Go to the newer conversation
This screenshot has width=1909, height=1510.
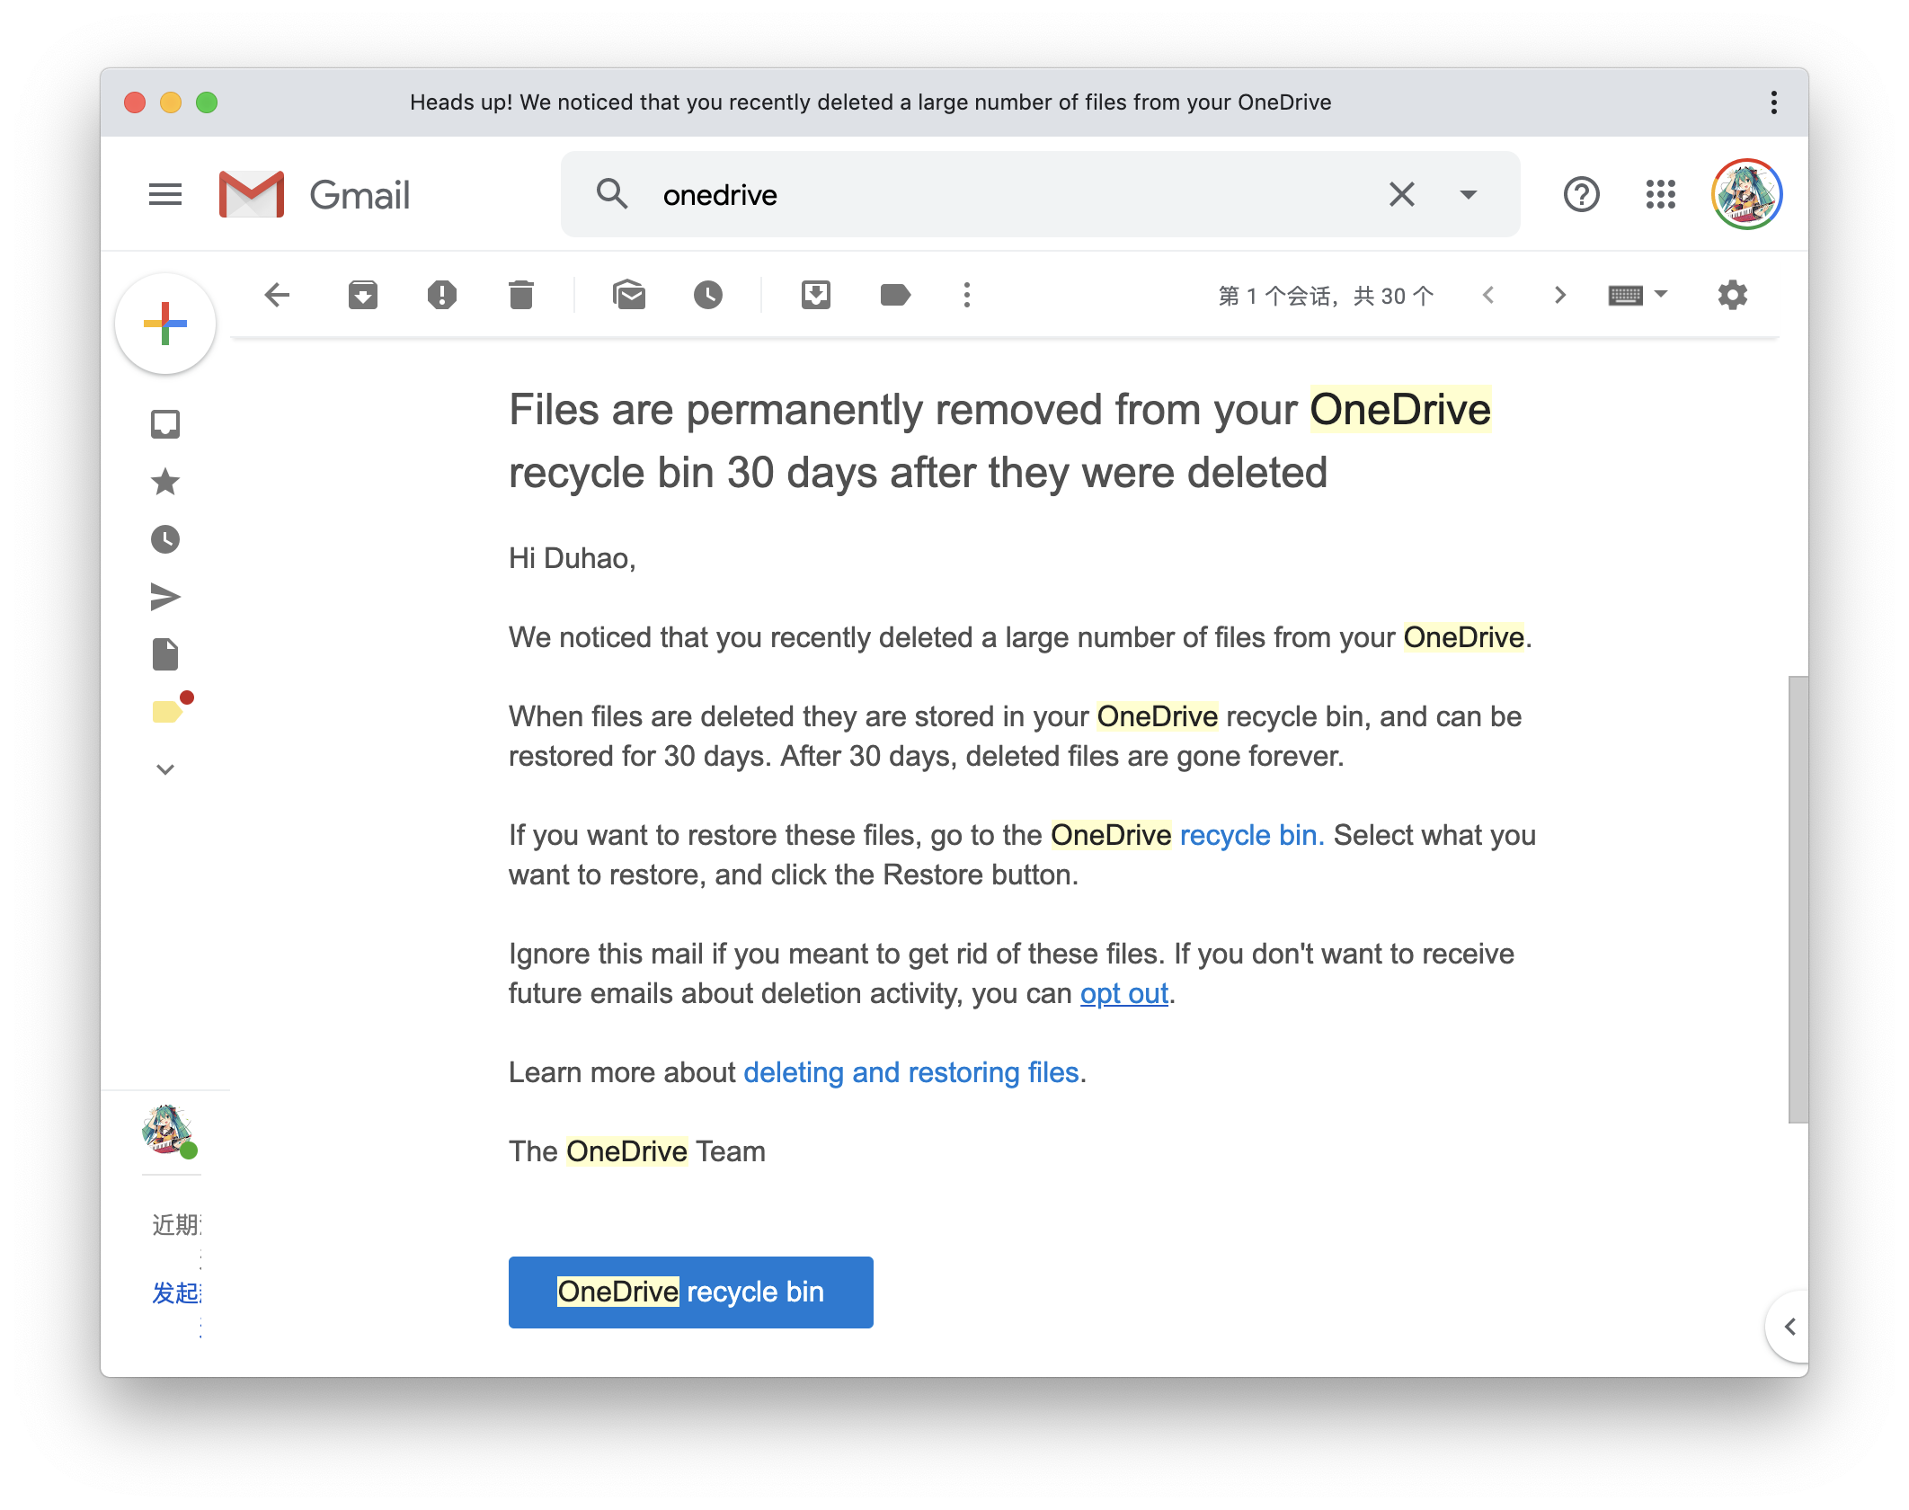coord(1488,295)
